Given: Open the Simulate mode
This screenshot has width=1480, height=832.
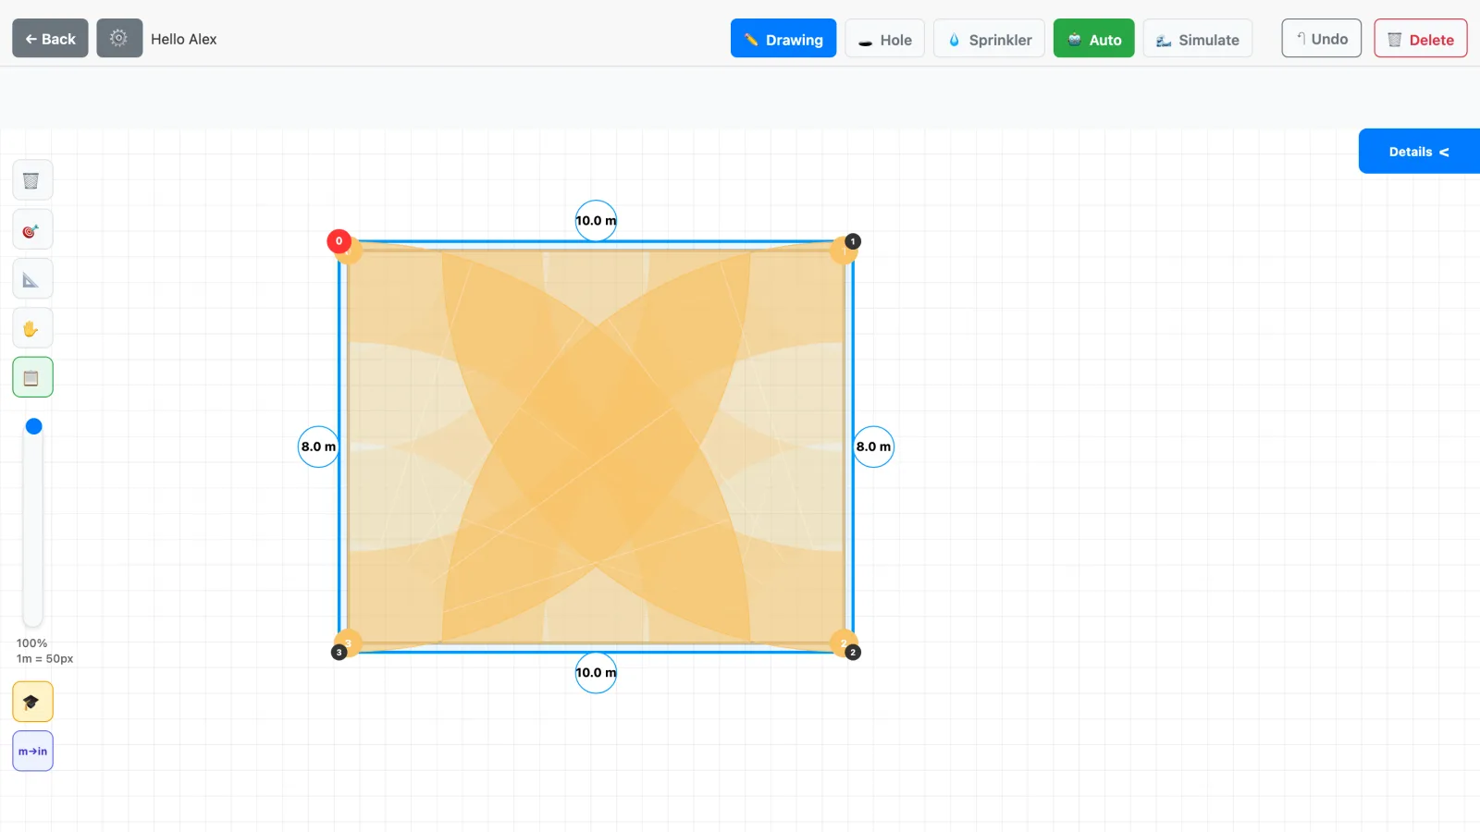Looking at the screenshot, I should (1198, 39).
